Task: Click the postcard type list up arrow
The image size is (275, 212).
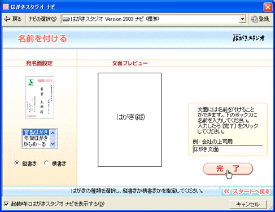Action: click(x=53, y=133)
